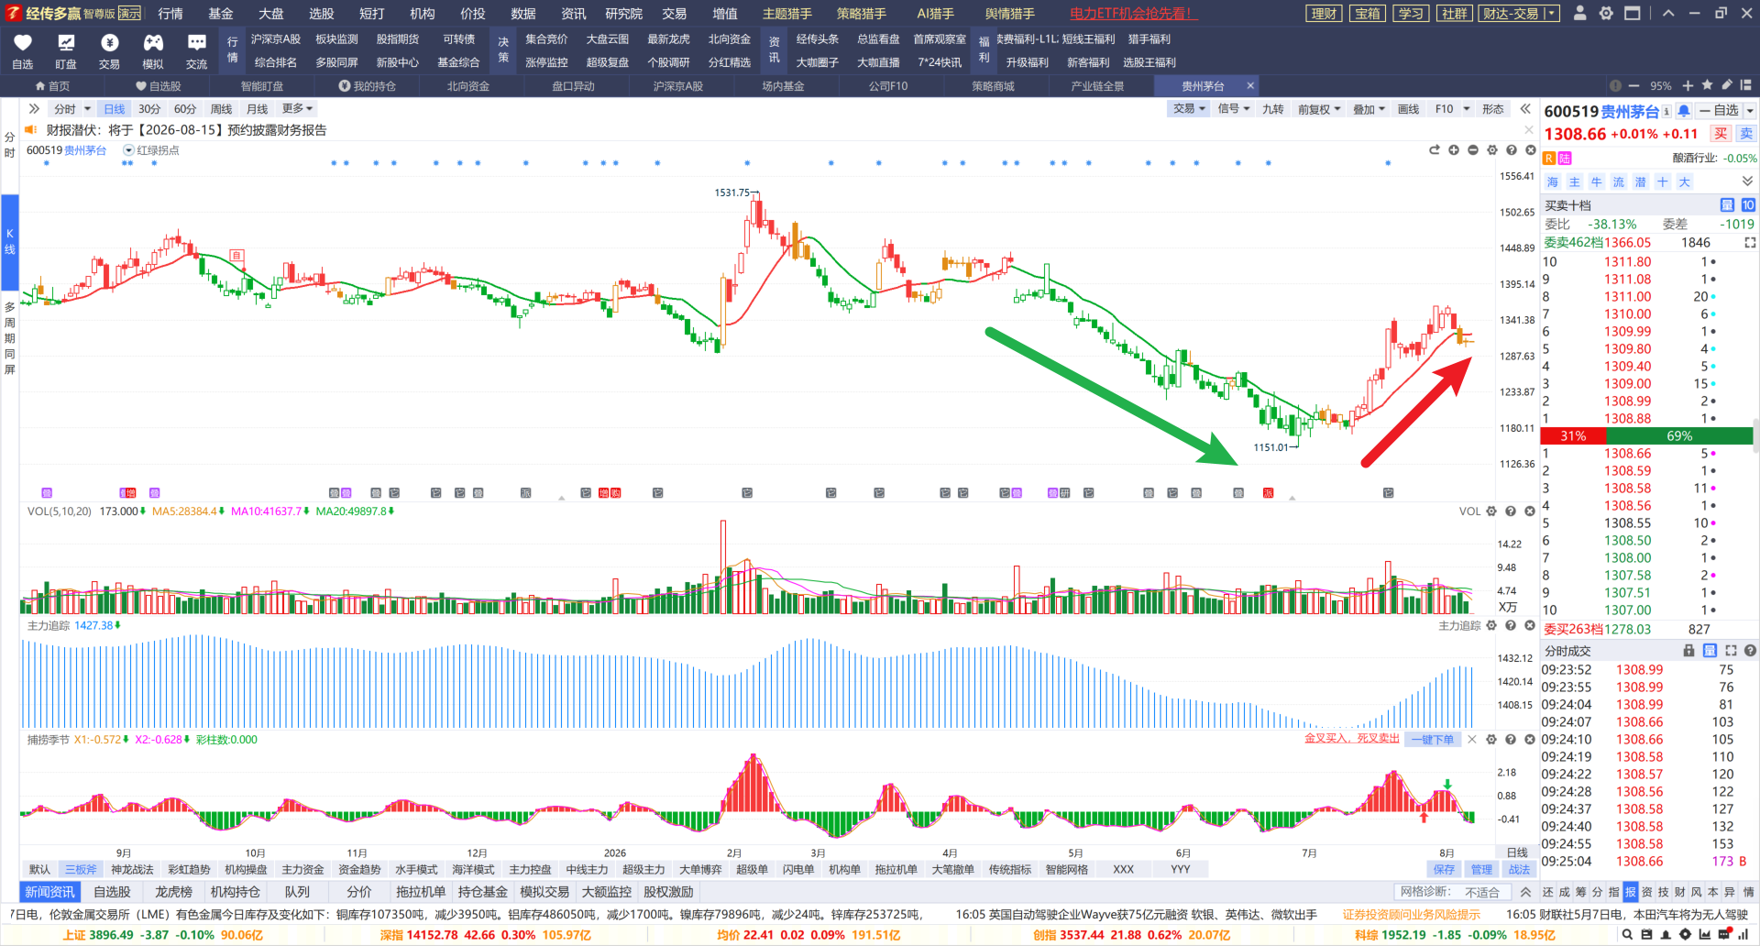The width and height of the screenshot is (1760, 946).
Task: Select the 日线 period button
Action: pyautogui.click(x=115, y=109)
